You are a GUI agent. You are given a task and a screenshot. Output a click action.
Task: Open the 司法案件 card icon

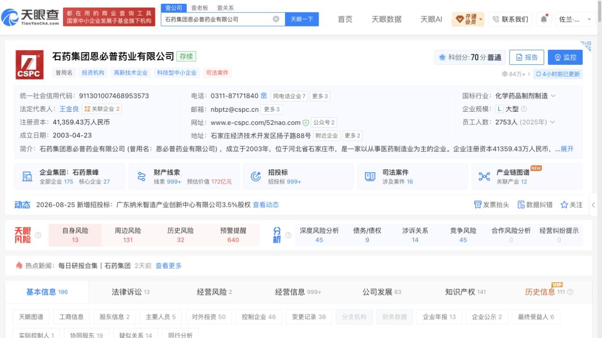[370, 177]
